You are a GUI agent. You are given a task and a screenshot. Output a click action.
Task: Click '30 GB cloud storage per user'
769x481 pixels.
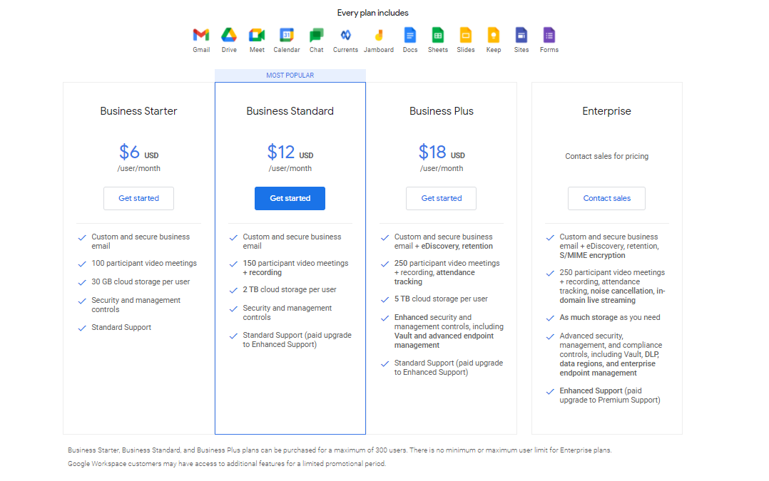point(141,282)
